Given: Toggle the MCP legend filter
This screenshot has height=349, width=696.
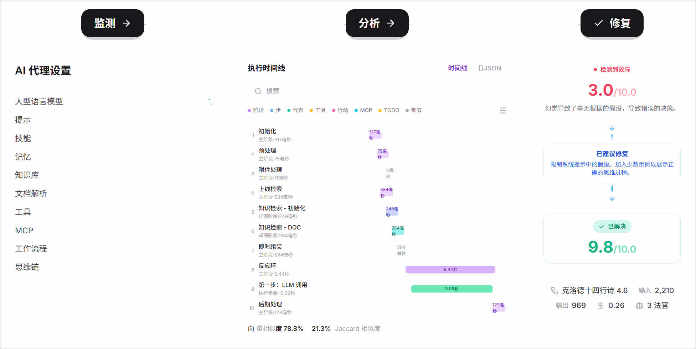Looking at the screenshot, I should pos(363,110).
